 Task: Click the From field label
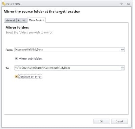pos(9,50)
